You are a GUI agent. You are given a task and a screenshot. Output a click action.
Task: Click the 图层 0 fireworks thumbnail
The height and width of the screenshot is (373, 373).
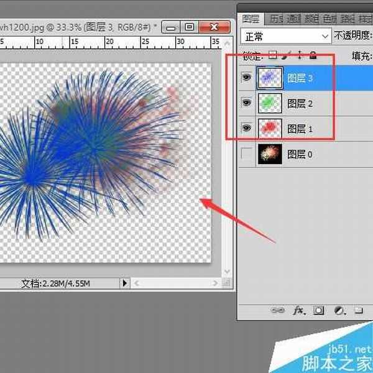pos(270,154)
